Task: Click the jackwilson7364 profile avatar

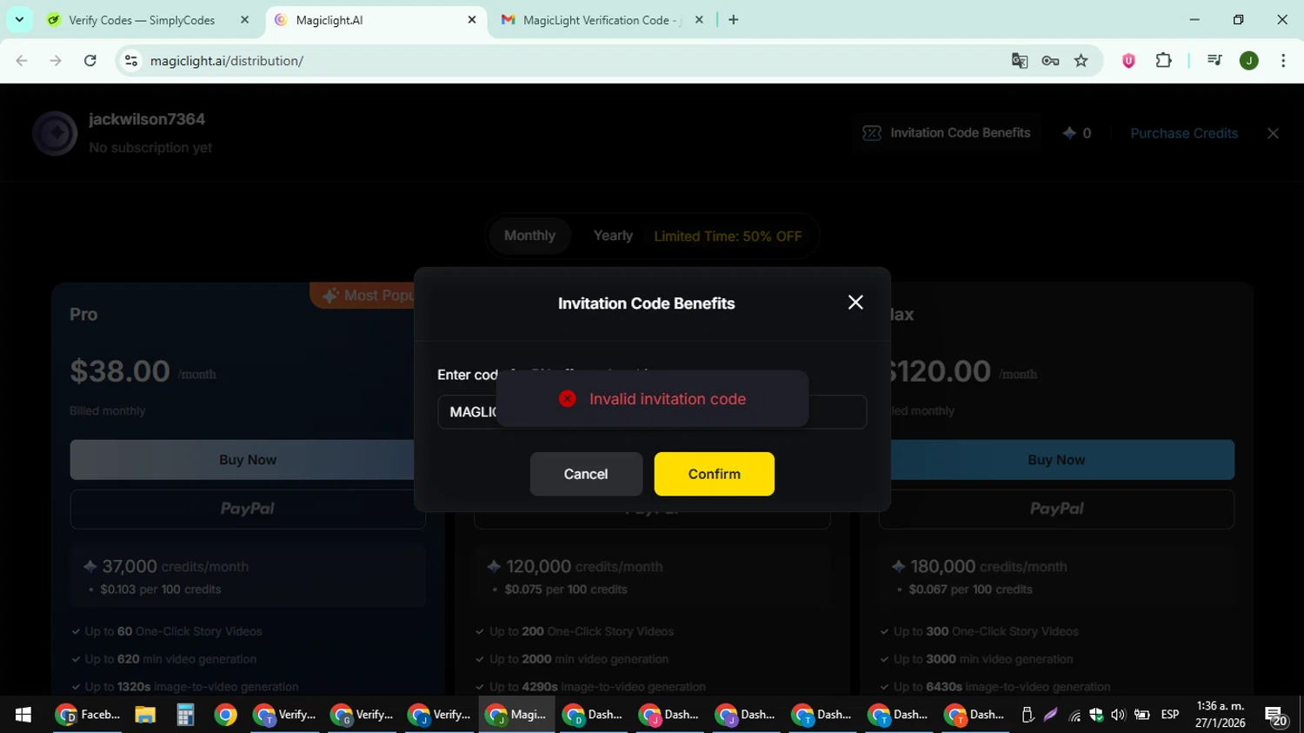Action: [55, 133]
